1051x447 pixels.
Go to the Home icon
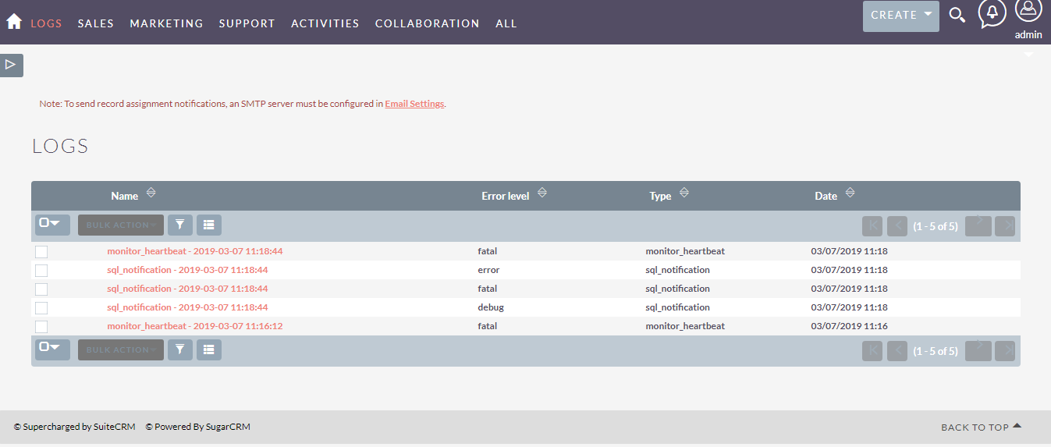coord(14,22)
